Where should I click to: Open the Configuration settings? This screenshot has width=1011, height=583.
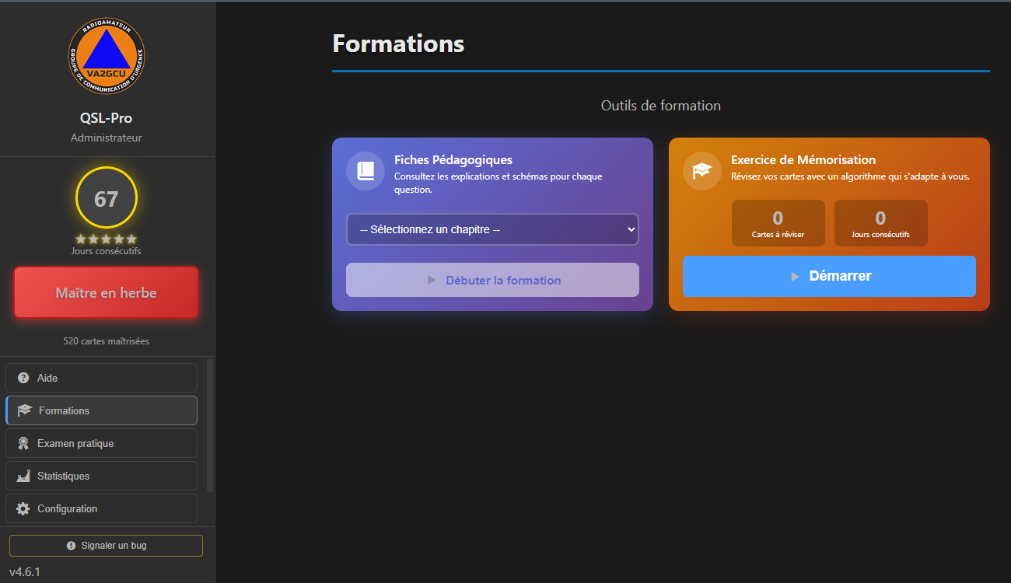(x=101, y=508)
